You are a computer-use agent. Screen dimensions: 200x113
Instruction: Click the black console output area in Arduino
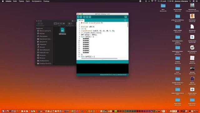[x=102, y=68]
